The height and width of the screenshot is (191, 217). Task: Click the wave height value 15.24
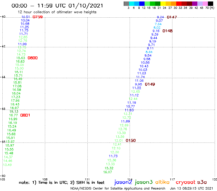pos(12,127)
